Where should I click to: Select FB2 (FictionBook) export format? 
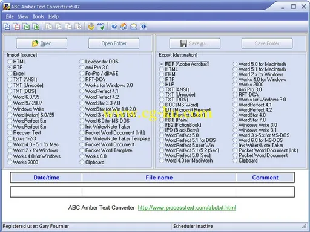[x=180, y=125]
